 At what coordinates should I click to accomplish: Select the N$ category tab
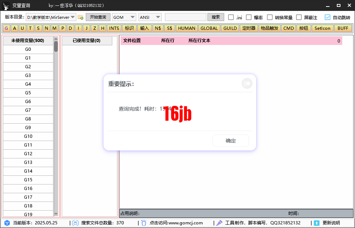point(158,28)
